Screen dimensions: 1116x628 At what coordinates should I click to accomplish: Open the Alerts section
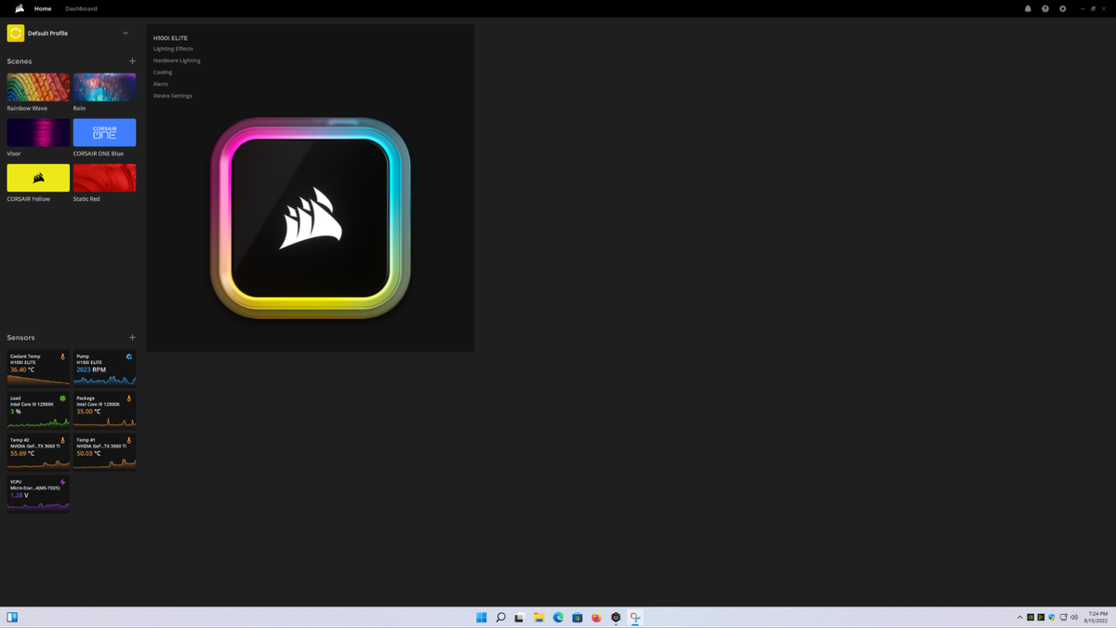click(161, 84)
